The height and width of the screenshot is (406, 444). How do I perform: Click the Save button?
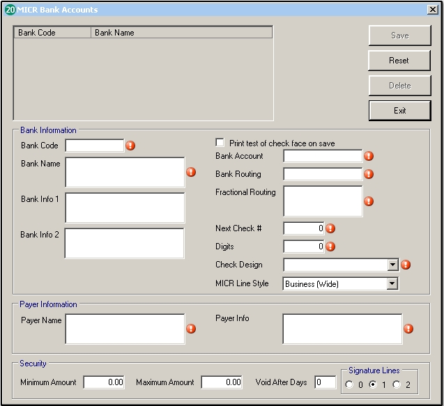click(x=400, y=36)
